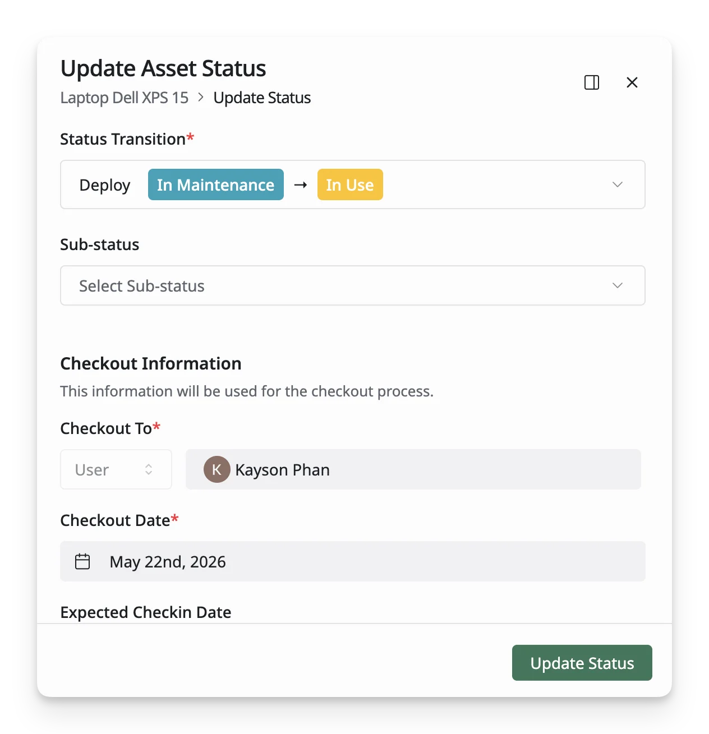Close the Update Asset Status dialog
The image size is (709, 734).
[x=632, y=82]
